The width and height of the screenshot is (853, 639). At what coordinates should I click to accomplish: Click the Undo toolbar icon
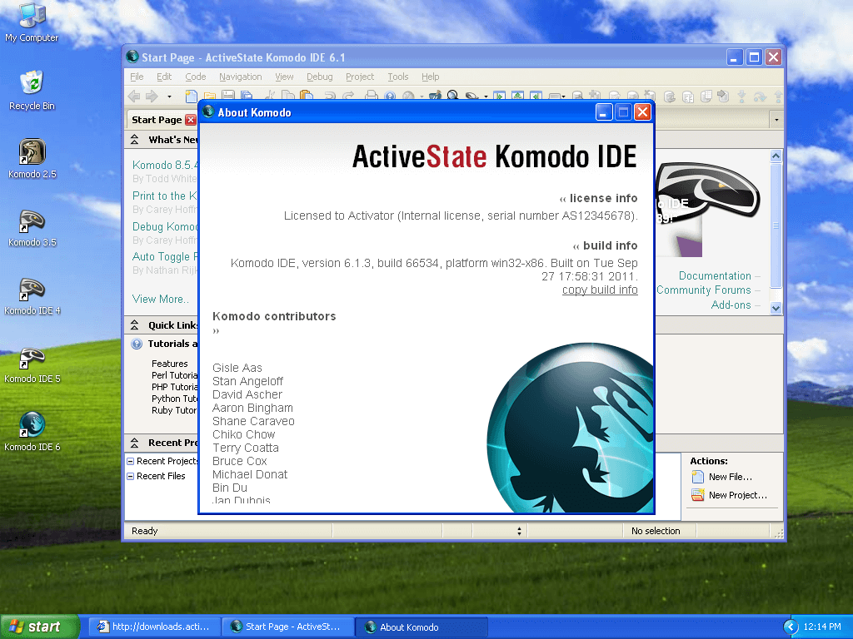(x=330, y=97)
